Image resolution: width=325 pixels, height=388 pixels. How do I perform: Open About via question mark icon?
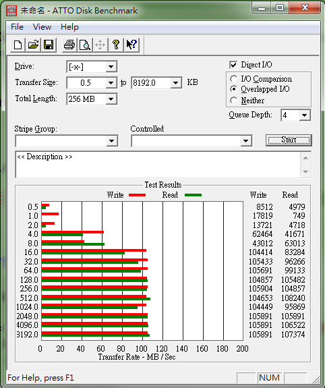pyautogui.click(x=116, y=45)
